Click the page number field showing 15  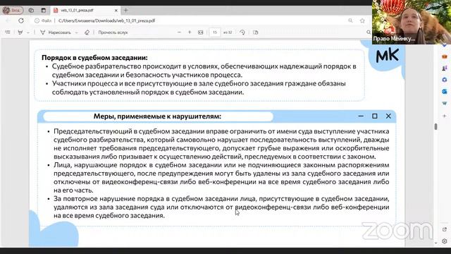click(x=214, y=32)
